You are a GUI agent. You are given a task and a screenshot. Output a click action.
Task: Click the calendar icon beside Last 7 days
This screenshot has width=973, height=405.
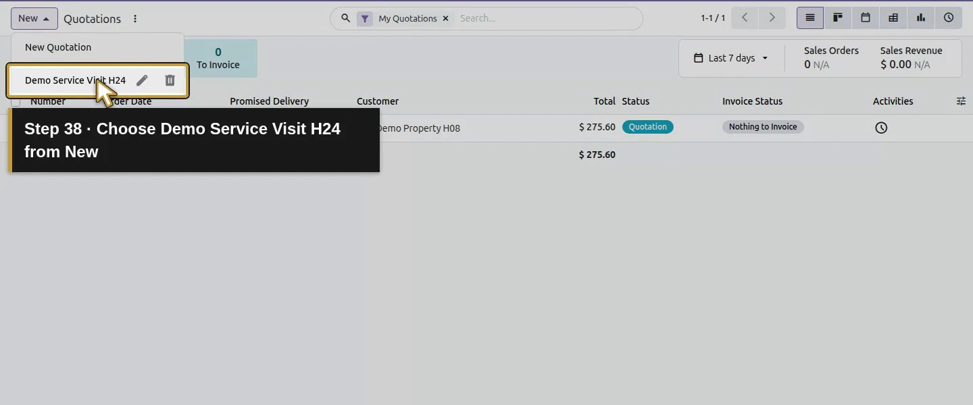pyautogui.click(x=699, y=58)
